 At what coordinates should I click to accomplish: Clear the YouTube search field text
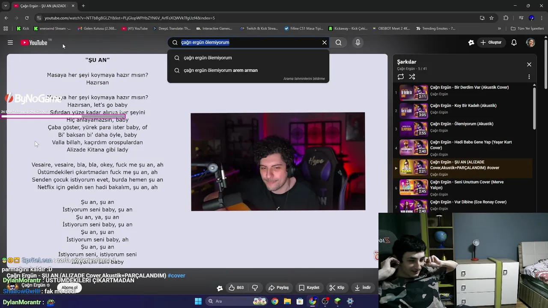325,42
